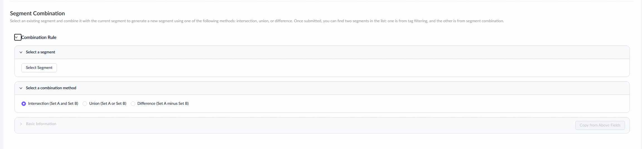Image resolution: width=642 pixels, height=149 pixels.
Task: Collapse the "Select a segment" chevron arrow
Action: point(21,52)
